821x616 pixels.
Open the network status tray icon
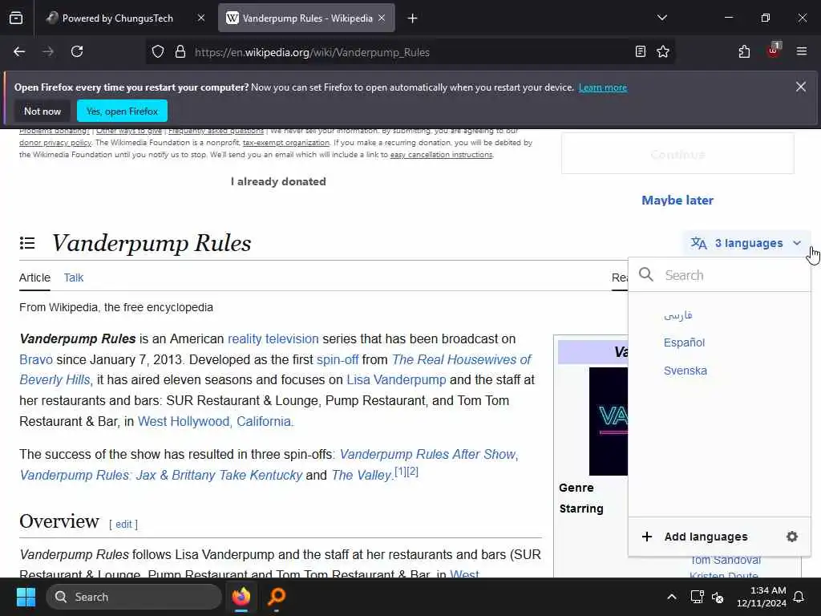[697, 597]
